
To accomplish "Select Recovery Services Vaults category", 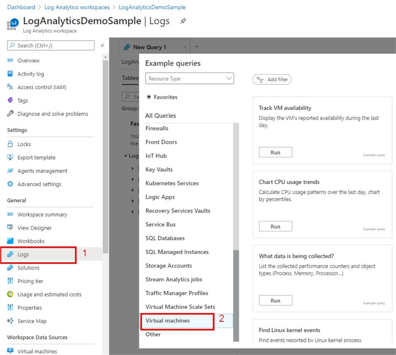I will tap(178, 211).
